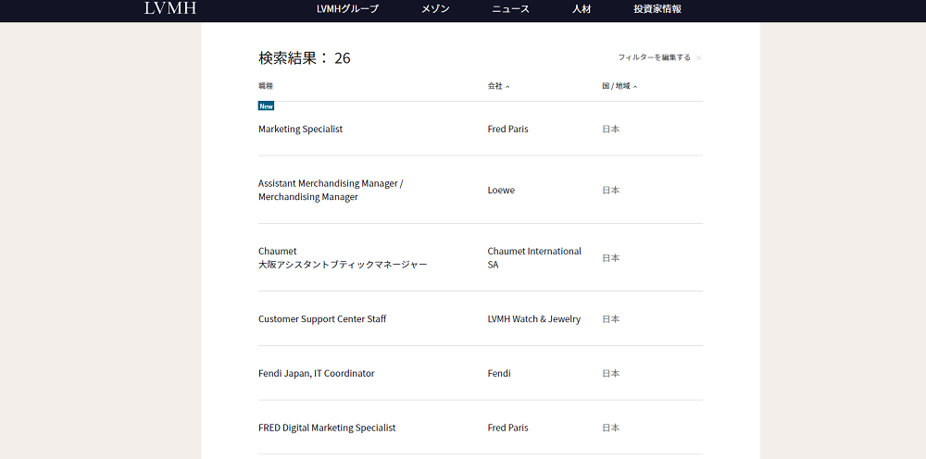Close the filter editor X icon

698,57
